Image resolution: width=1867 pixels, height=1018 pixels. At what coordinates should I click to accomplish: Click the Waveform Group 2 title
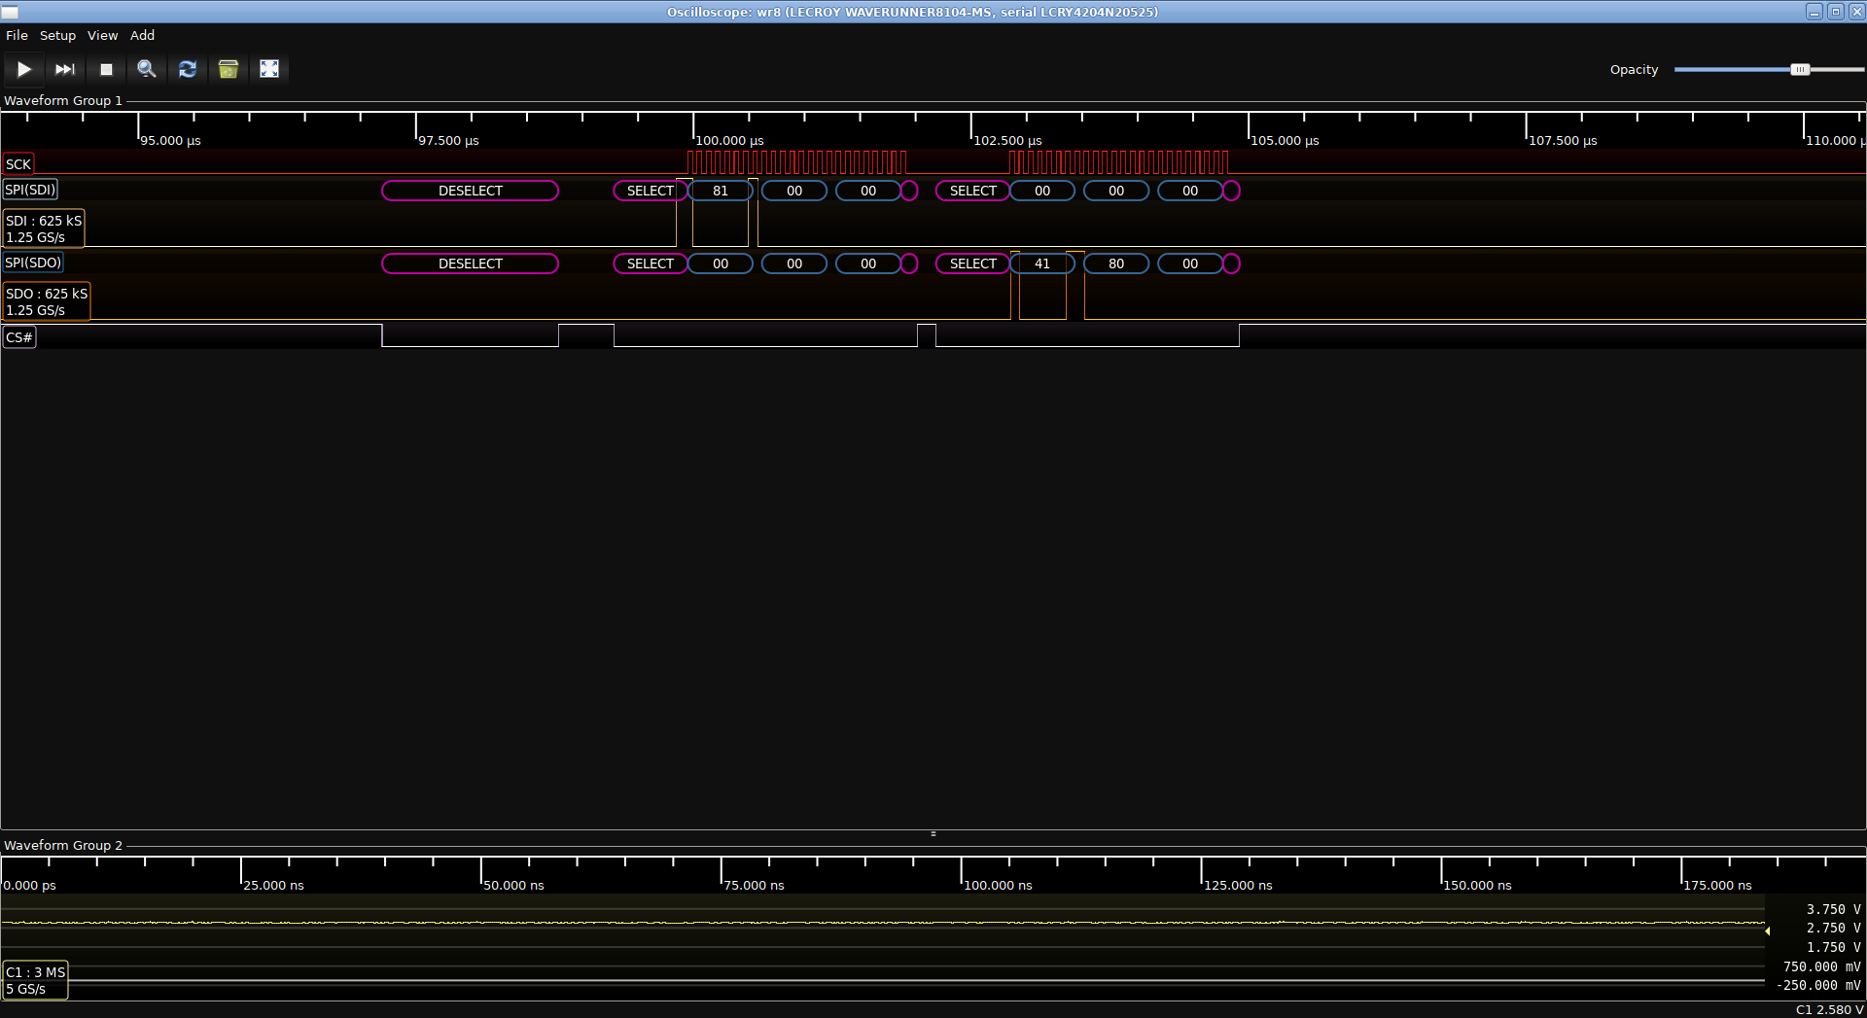(x=63, y=845)
